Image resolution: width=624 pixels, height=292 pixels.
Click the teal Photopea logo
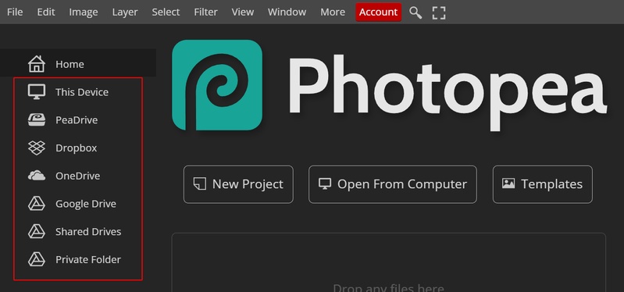pos(217,85)
